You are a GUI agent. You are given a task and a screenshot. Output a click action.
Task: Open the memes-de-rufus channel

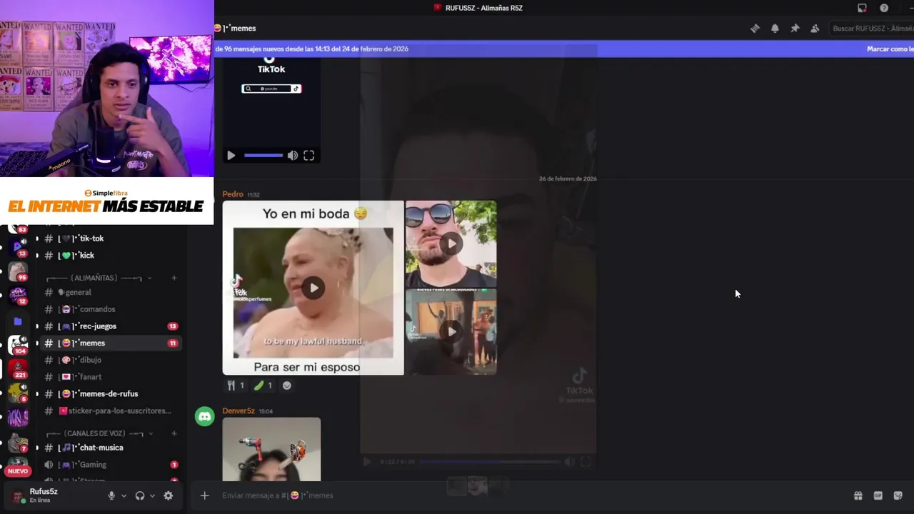(110, 394)
